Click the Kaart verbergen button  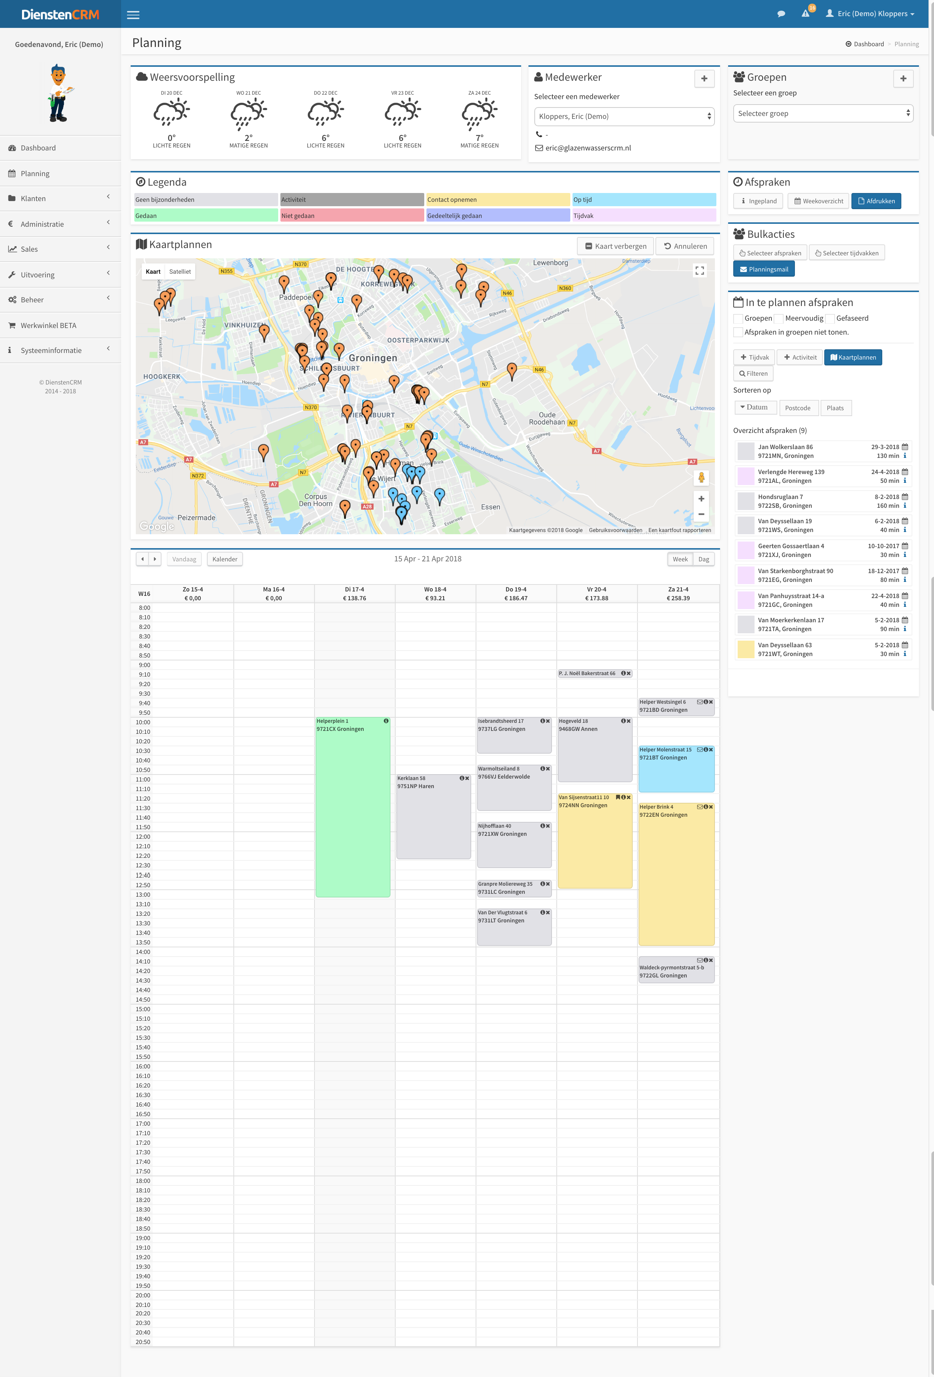point(615,246)
